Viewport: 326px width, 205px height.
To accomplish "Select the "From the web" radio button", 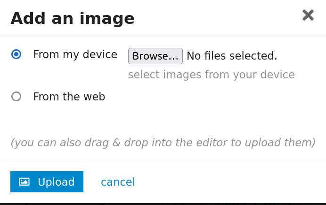I will pos(16,97).
